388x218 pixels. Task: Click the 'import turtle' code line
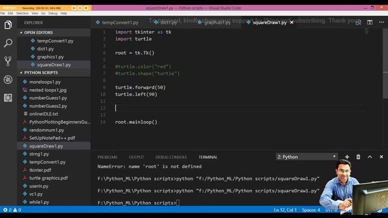click(x=133, y=39)
